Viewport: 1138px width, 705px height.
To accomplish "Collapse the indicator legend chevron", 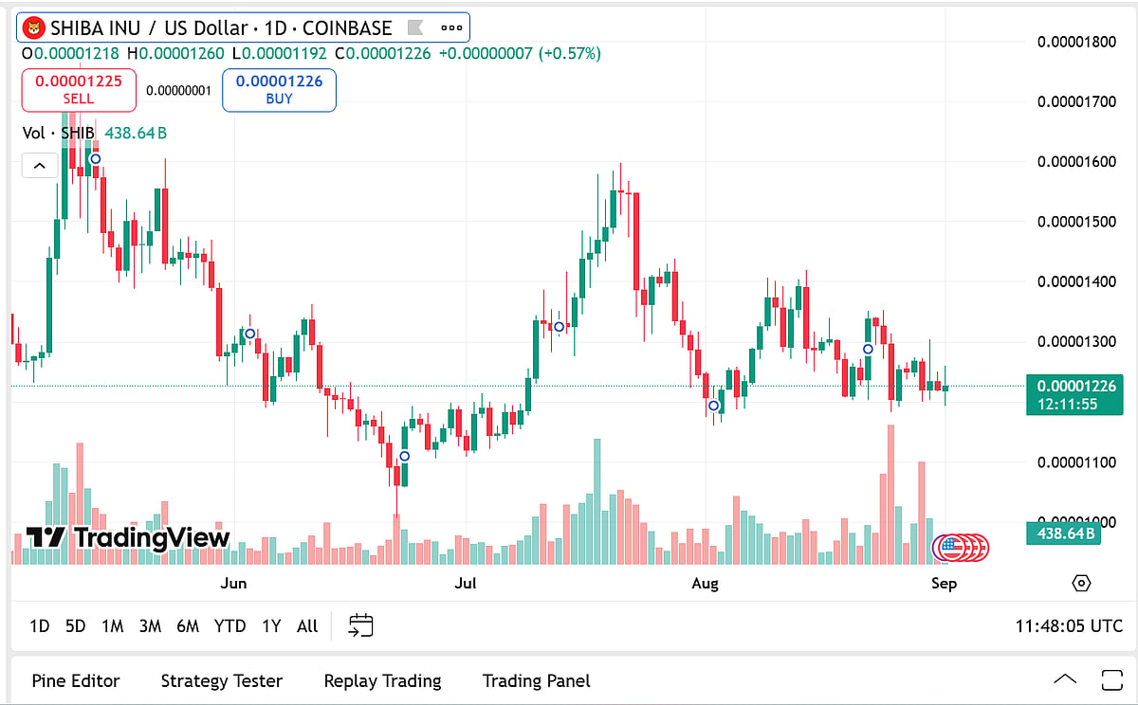I will [39, 167].
